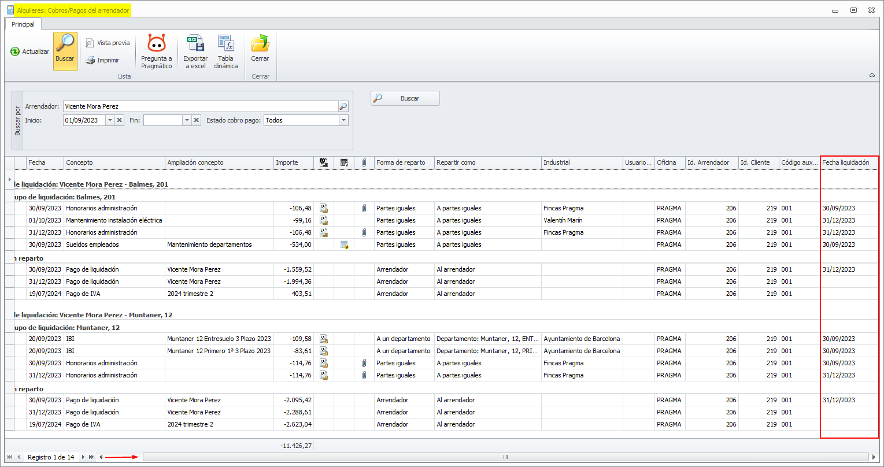Click Arrendador lookup magnifier icon

[x=343, y=106]
